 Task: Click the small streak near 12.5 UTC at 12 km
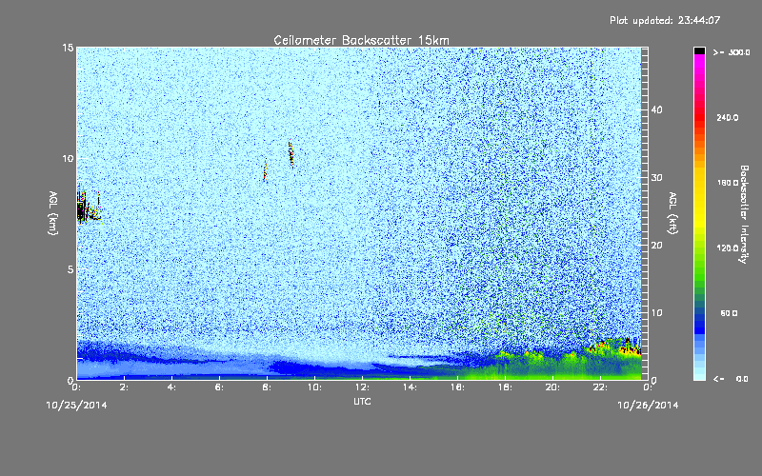coord(379,108)
